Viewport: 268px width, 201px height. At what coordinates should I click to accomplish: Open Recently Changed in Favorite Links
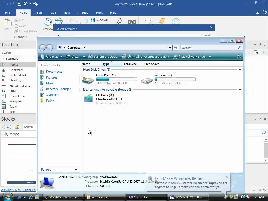(58, 89)
